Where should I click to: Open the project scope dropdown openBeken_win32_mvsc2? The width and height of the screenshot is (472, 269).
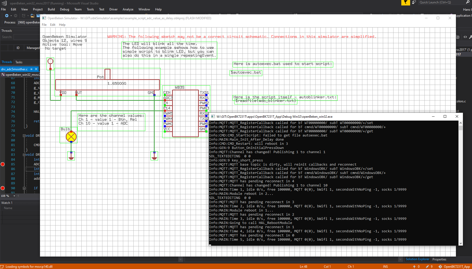pyautogui.click(x=21, y=74)
